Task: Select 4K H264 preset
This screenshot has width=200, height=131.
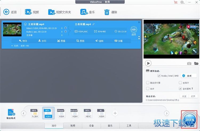Action: point(102,113)
